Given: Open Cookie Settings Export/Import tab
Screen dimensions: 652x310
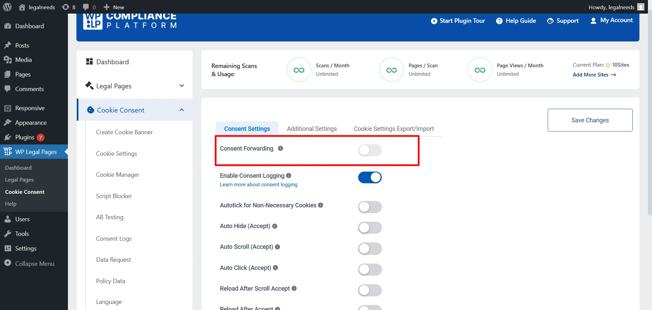Looking at the screenshot, I should click(x=394, y=129).
